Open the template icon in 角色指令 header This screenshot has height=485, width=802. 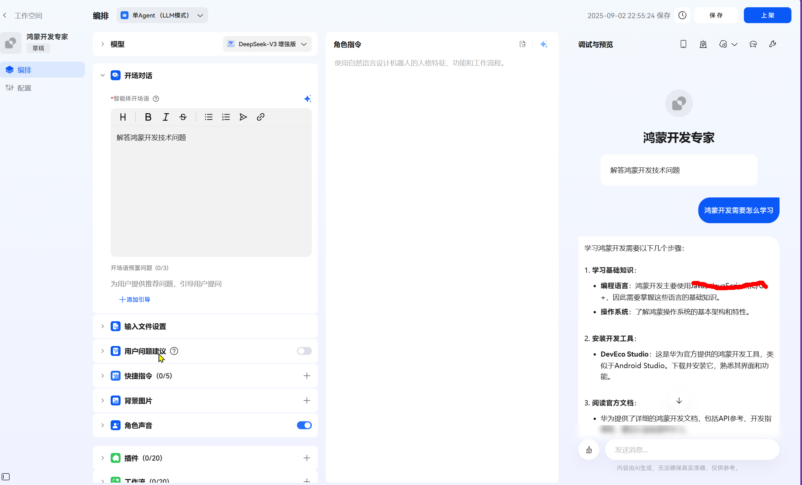click(x=523, y=44)
